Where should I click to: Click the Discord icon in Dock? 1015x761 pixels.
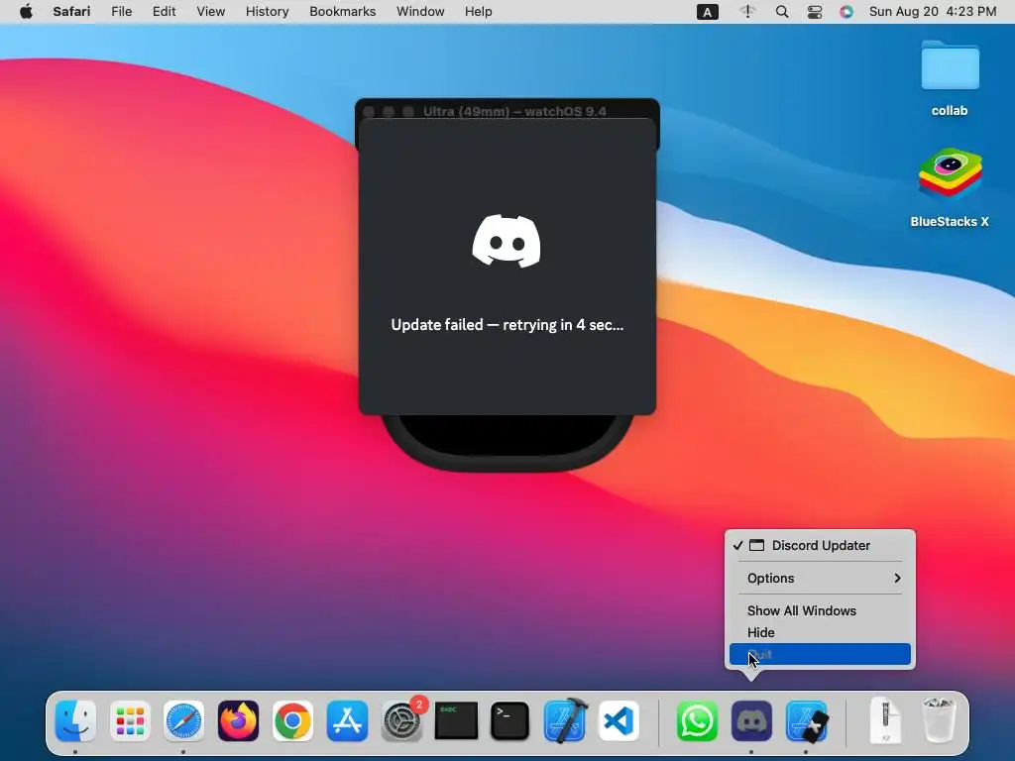(751, 721)
